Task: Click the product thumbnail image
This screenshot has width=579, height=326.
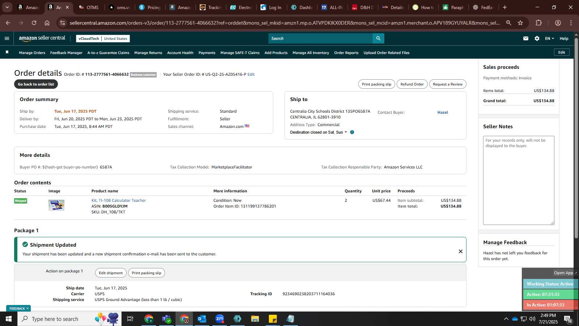Action: click(x=56, y=205)
